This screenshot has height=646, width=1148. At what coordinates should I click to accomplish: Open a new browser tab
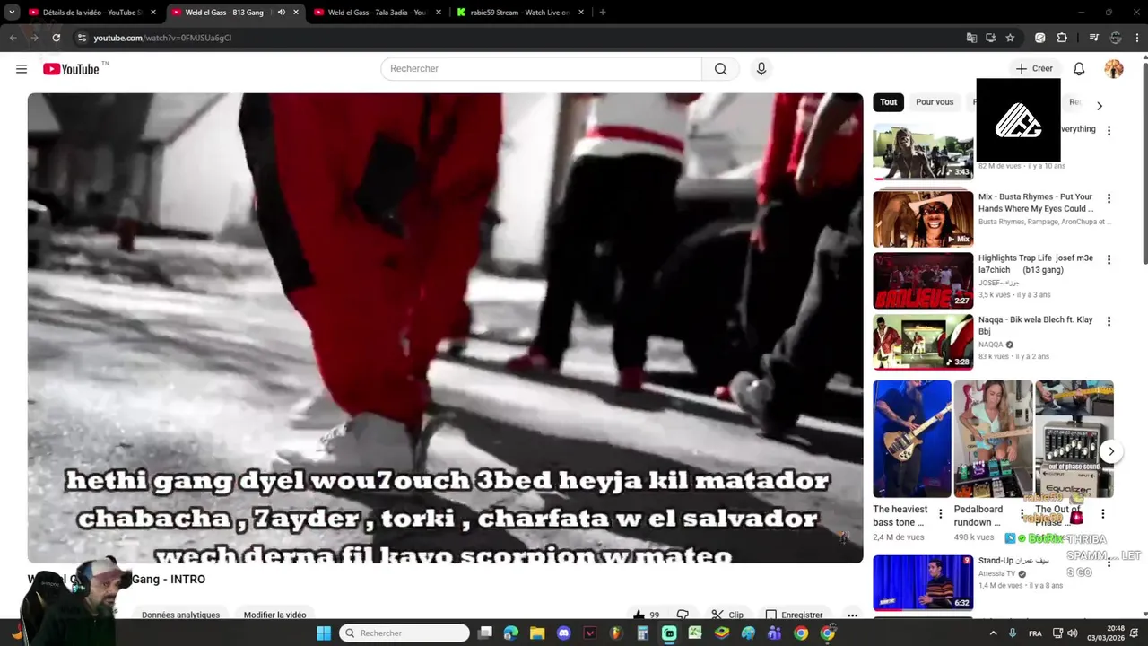(x=602, y=13)
